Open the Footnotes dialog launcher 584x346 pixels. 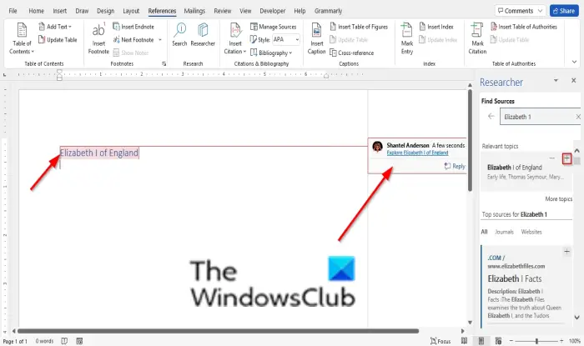(164, 63)
